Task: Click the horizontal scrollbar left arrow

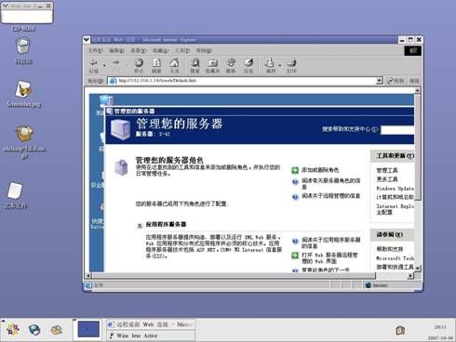Action: click(88, 275)
